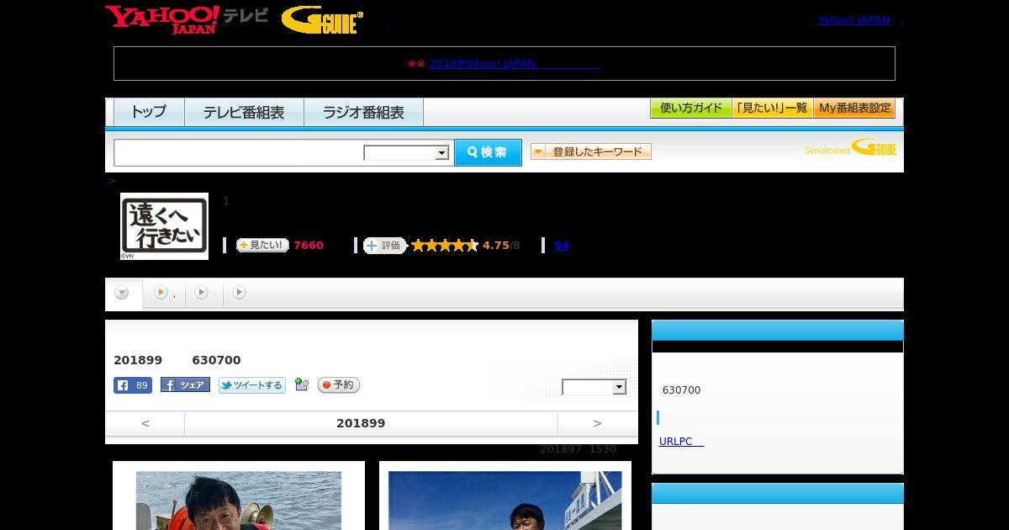
Task: Open the Yahoo! JAPAN link at top right
Action: [x=853, y=19]
